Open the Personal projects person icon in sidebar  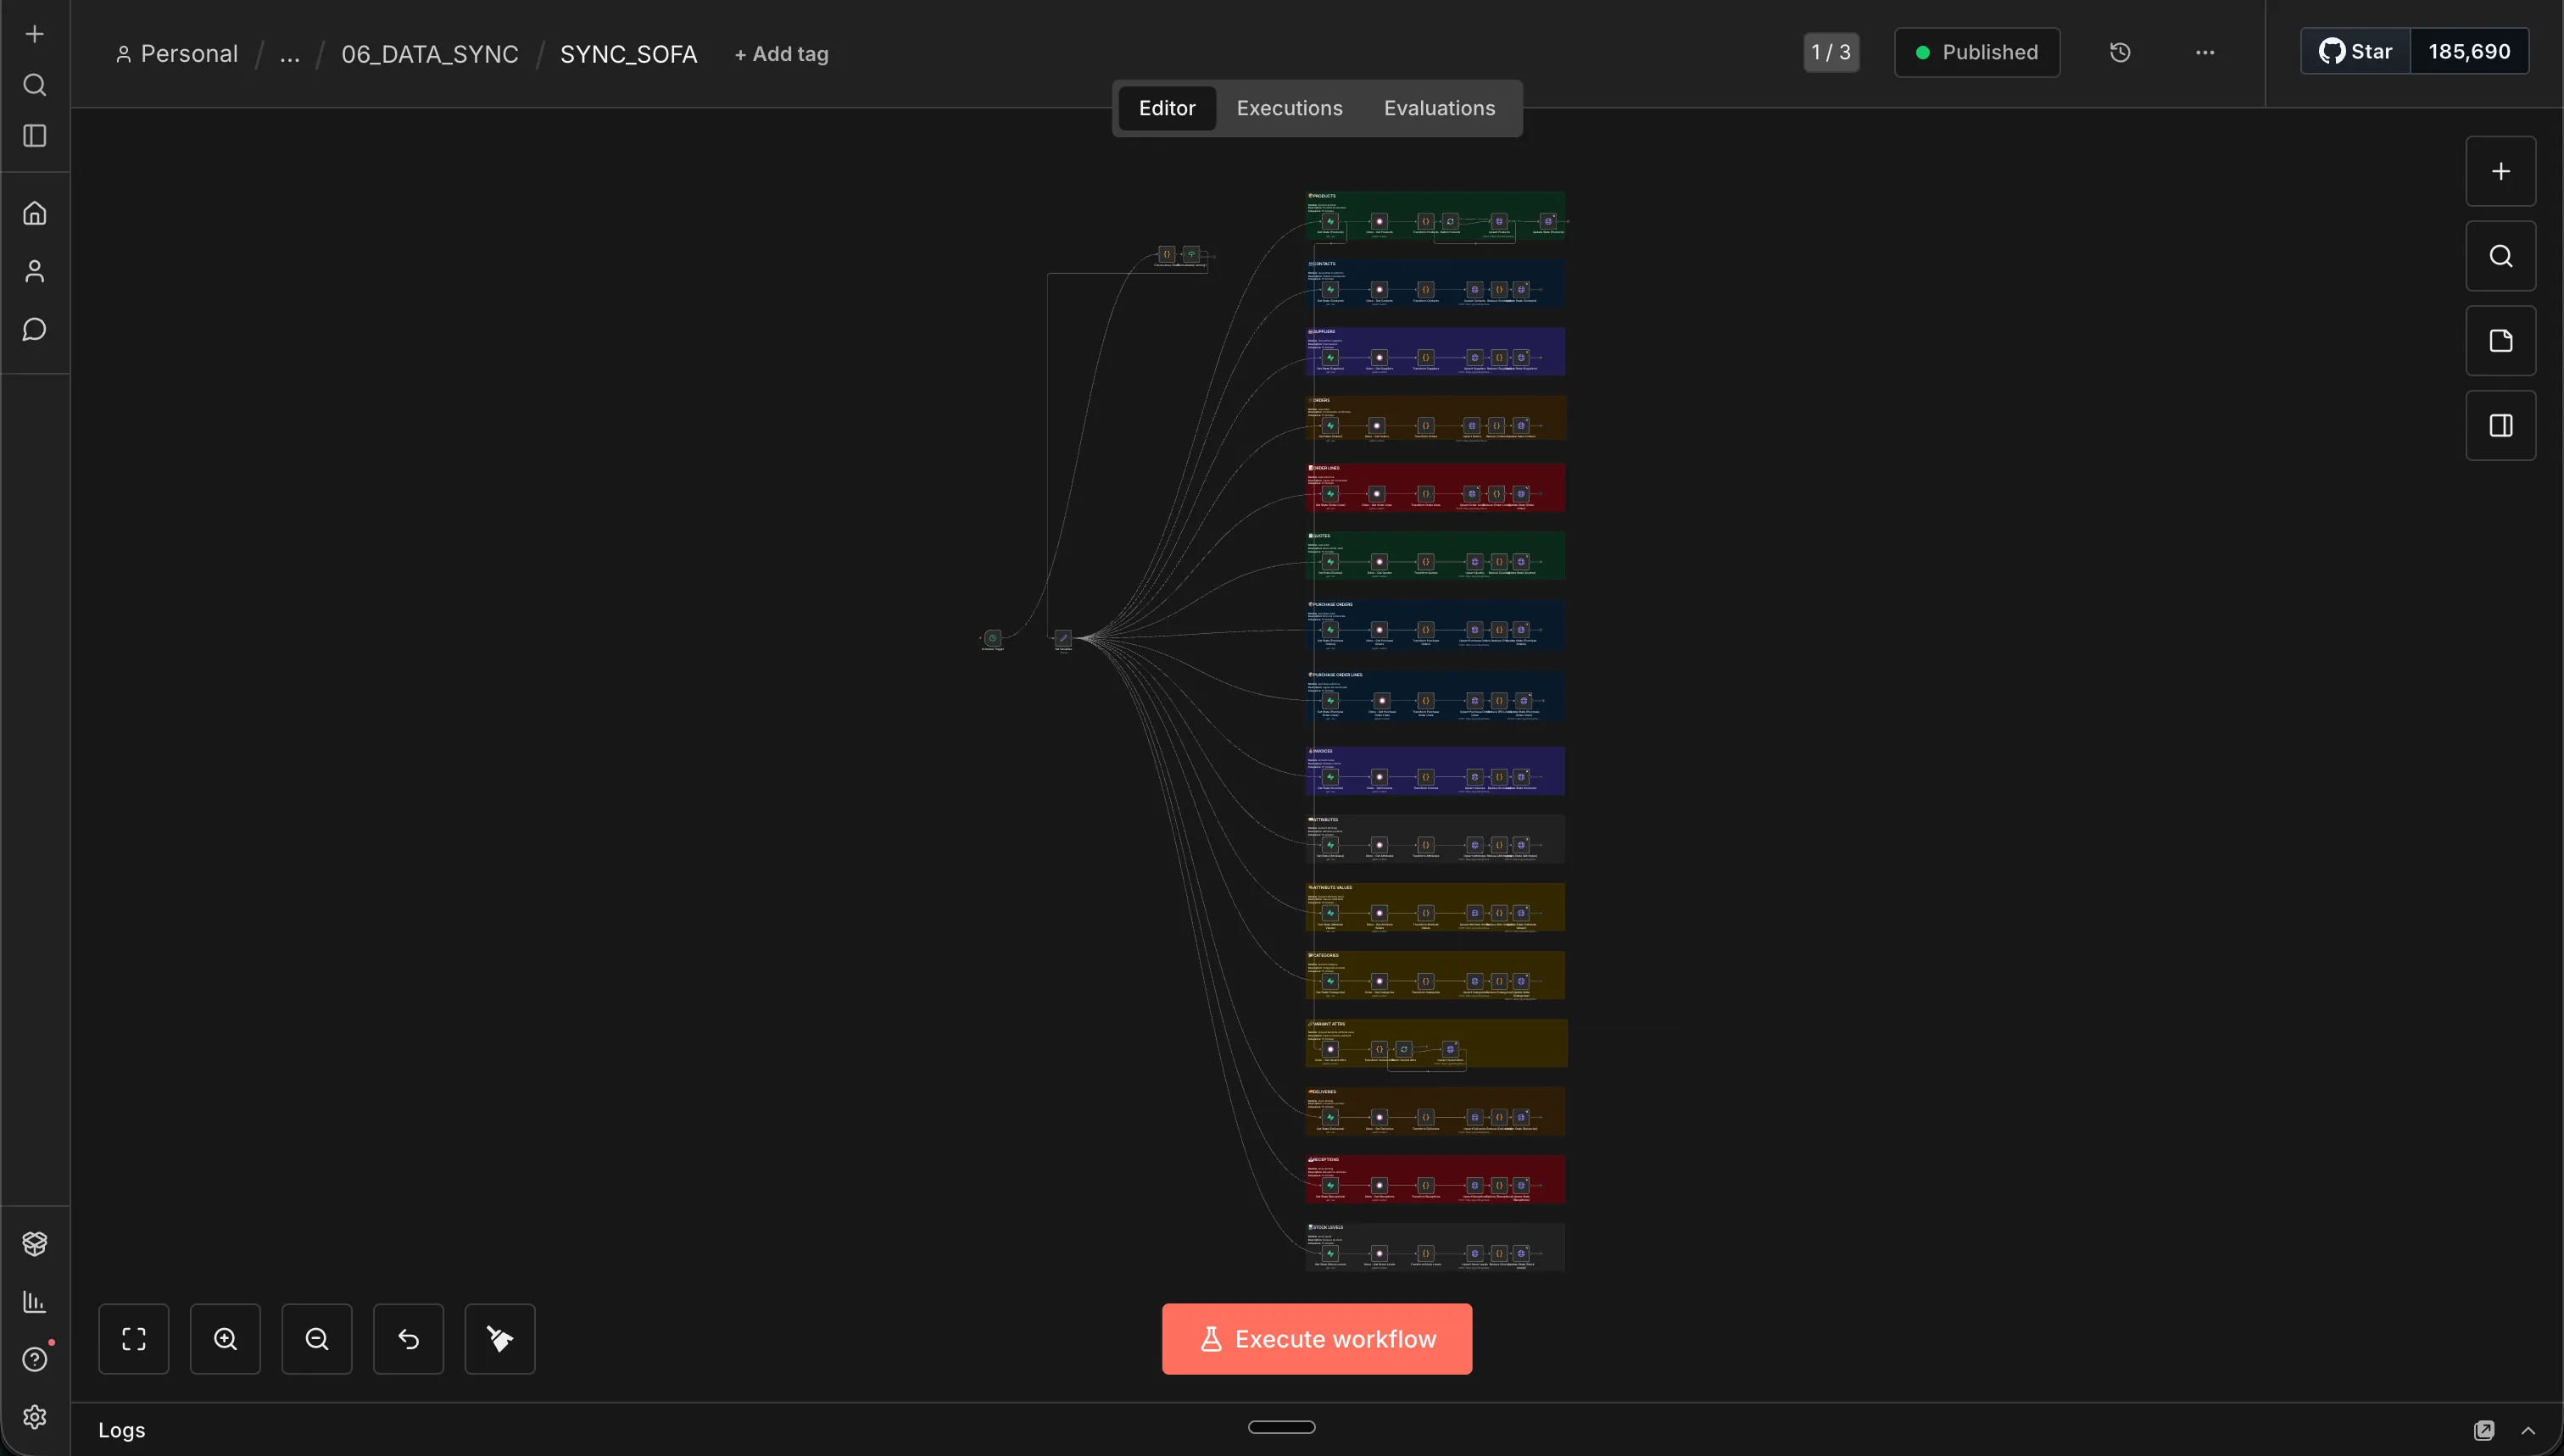(x=34, y=271)
